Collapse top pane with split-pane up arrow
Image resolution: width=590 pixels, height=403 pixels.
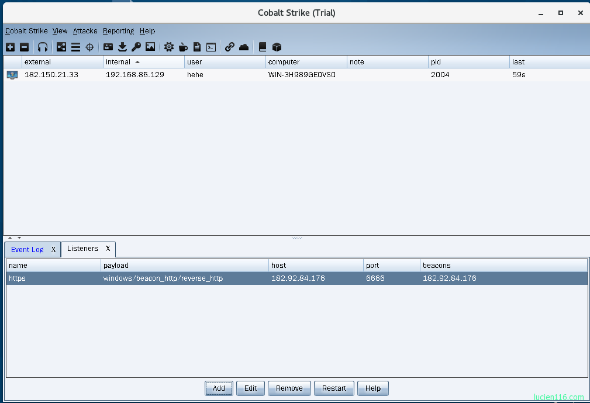click(x=10, y=238)
